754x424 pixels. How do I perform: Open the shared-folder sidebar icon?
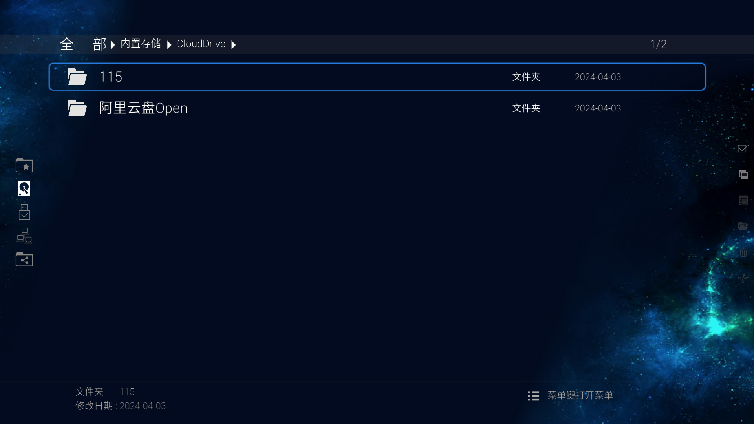click(24, 259)
